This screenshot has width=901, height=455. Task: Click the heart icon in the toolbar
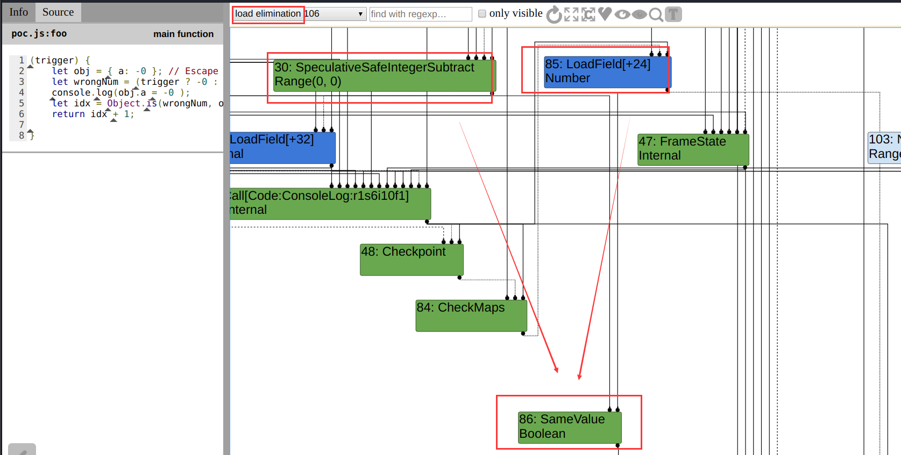tap(605, 14)
